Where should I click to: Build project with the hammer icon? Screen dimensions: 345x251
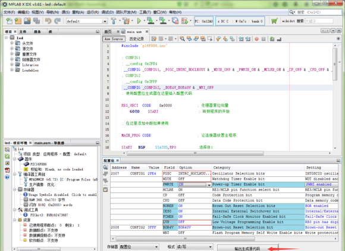pyautogui.click(x=114, y=21)
